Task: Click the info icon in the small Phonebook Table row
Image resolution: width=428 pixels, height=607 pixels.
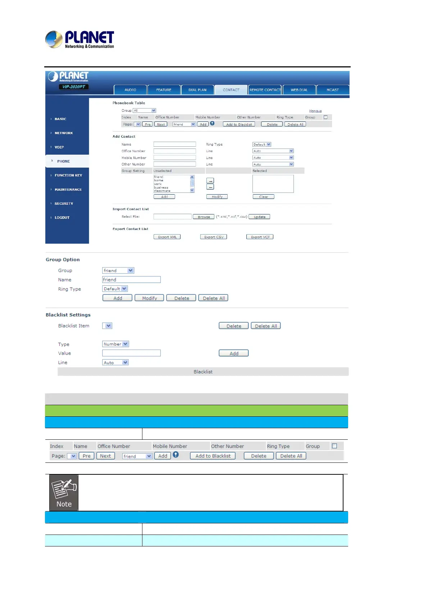Action: tap(212, 124)
